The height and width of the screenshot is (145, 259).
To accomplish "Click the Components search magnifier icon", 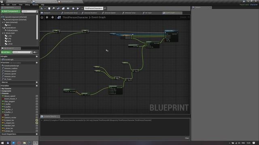I will click(x=37, y=11).
